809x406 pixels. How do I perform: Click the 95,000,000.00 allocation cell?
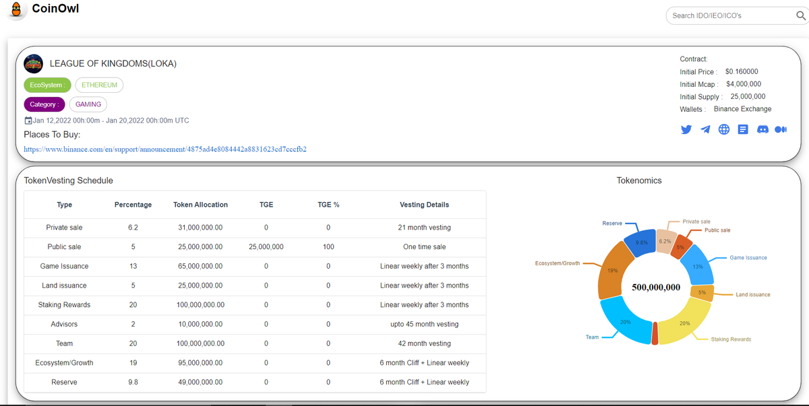[x=200, y=363]
